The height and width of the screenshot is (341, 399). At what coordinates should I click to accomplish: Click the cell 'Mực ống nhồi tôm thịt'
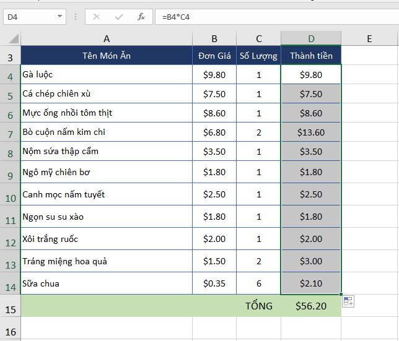pyautogui.click(x=107, y=113)
